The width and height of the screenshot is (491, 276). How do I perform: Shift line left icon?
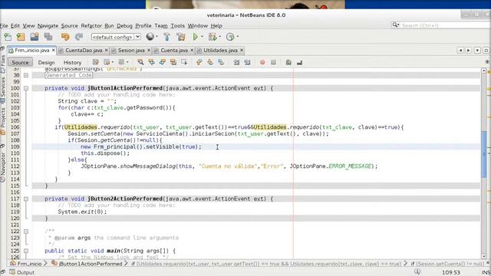coord(236,62)
